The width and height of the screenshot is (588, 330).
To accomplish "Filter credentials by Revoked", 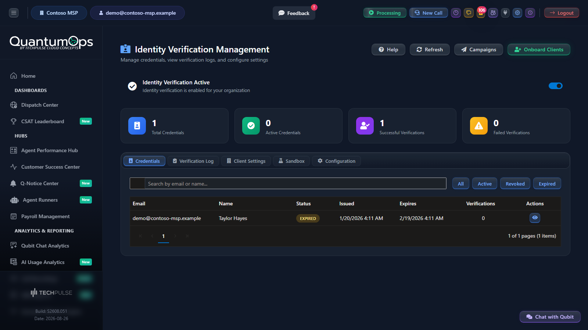I will (x=515, y=184).
